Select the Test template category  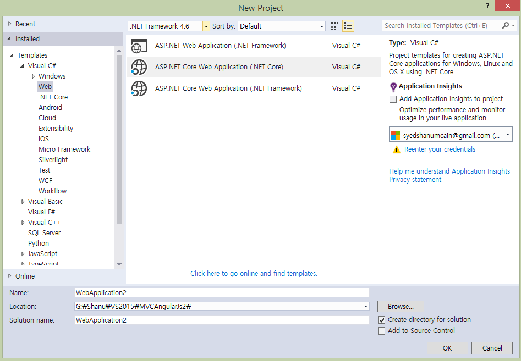coord(44,170)
